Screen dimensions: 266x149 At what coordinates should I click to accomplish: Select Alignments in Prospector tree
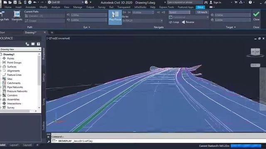point(13,71)
